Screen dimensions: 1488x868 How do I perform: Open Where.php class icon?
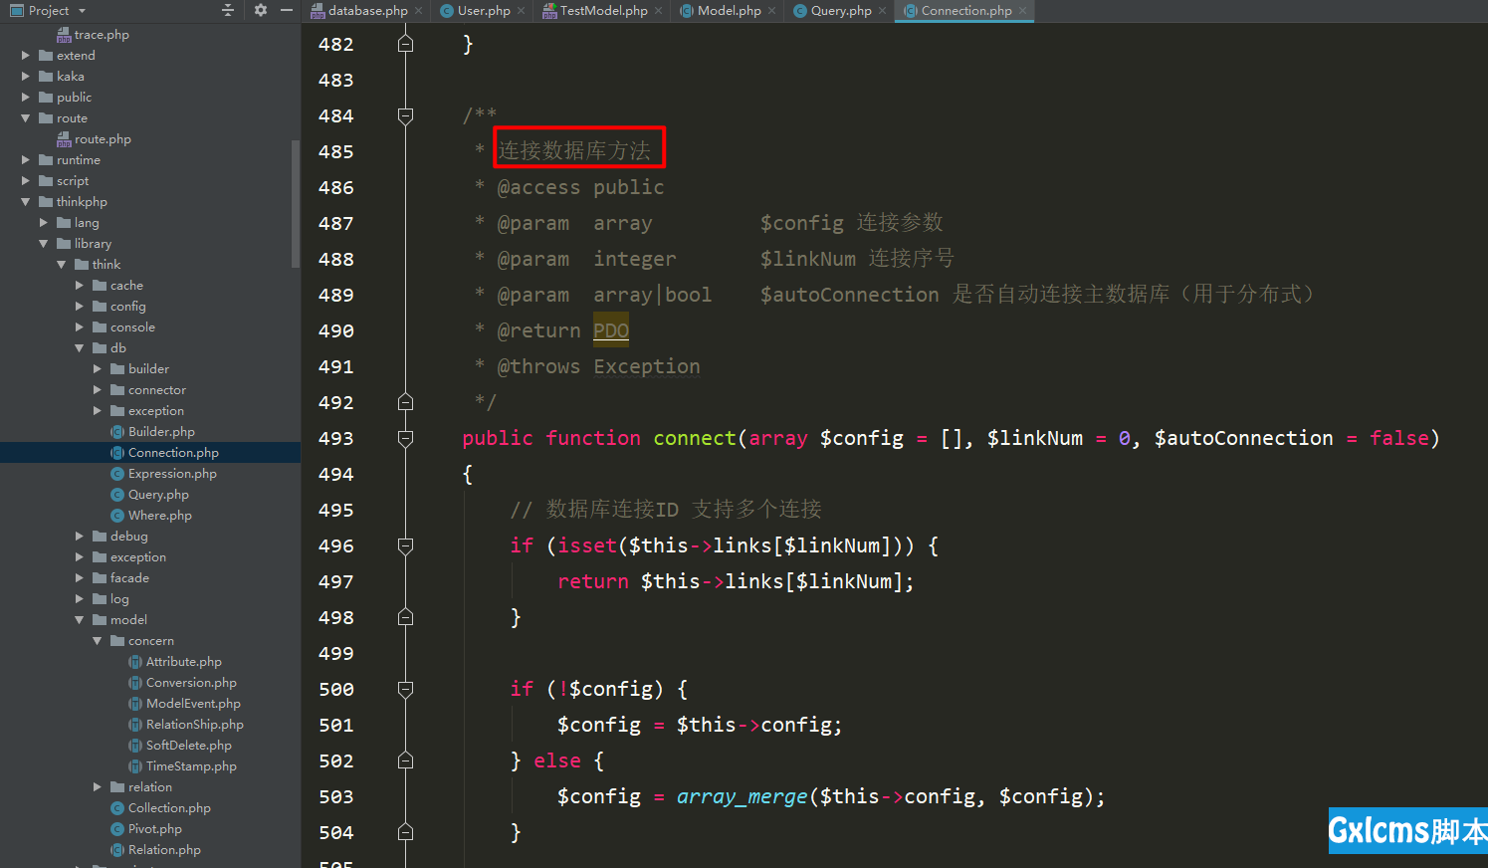pyautogui.click(x=117, y=516)
